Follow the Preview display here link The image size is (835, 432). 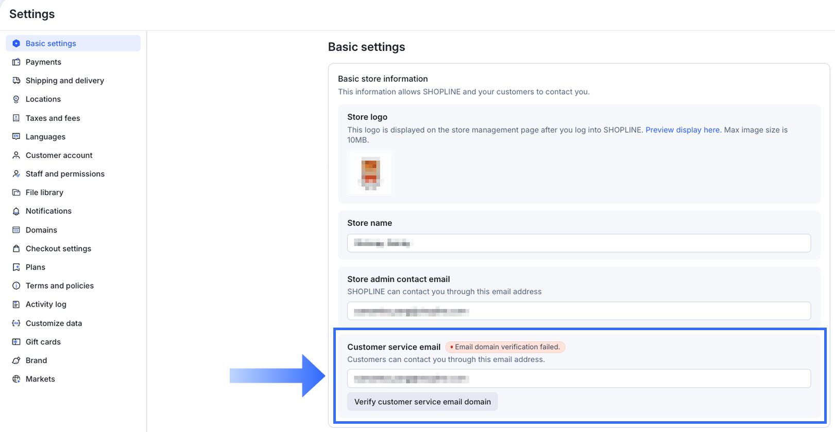[683, 130]
